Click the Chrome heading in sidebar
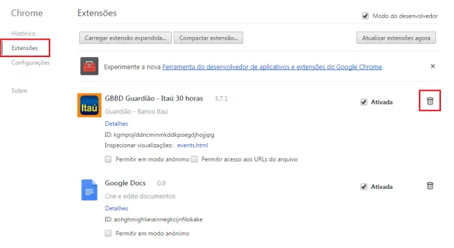This screenshot has height=248, width=454. point(27,13)
